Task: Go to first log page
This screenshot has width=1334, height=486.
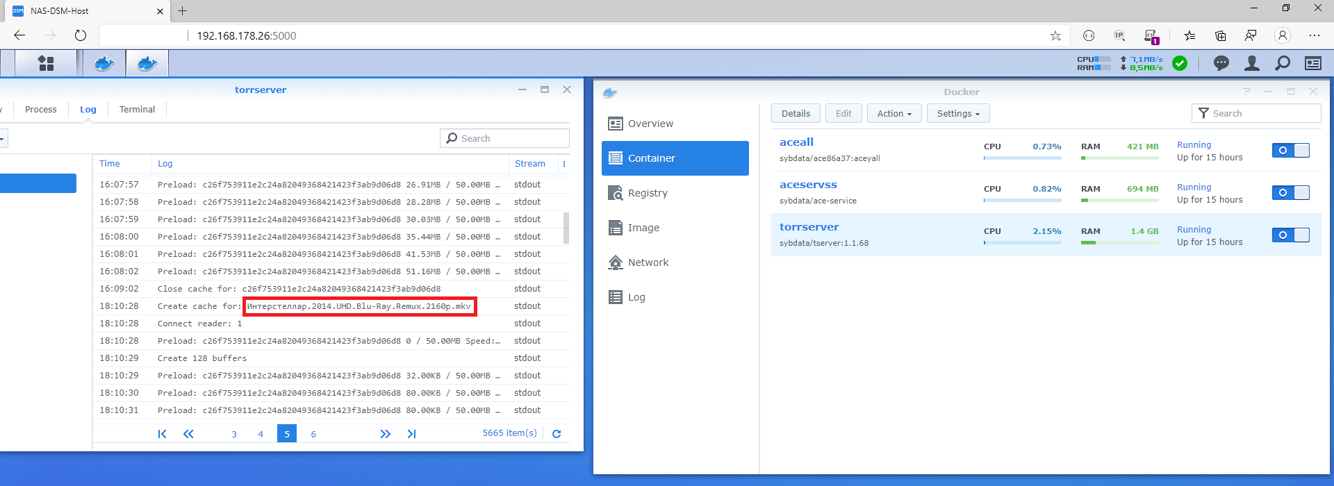Action: 162,434
